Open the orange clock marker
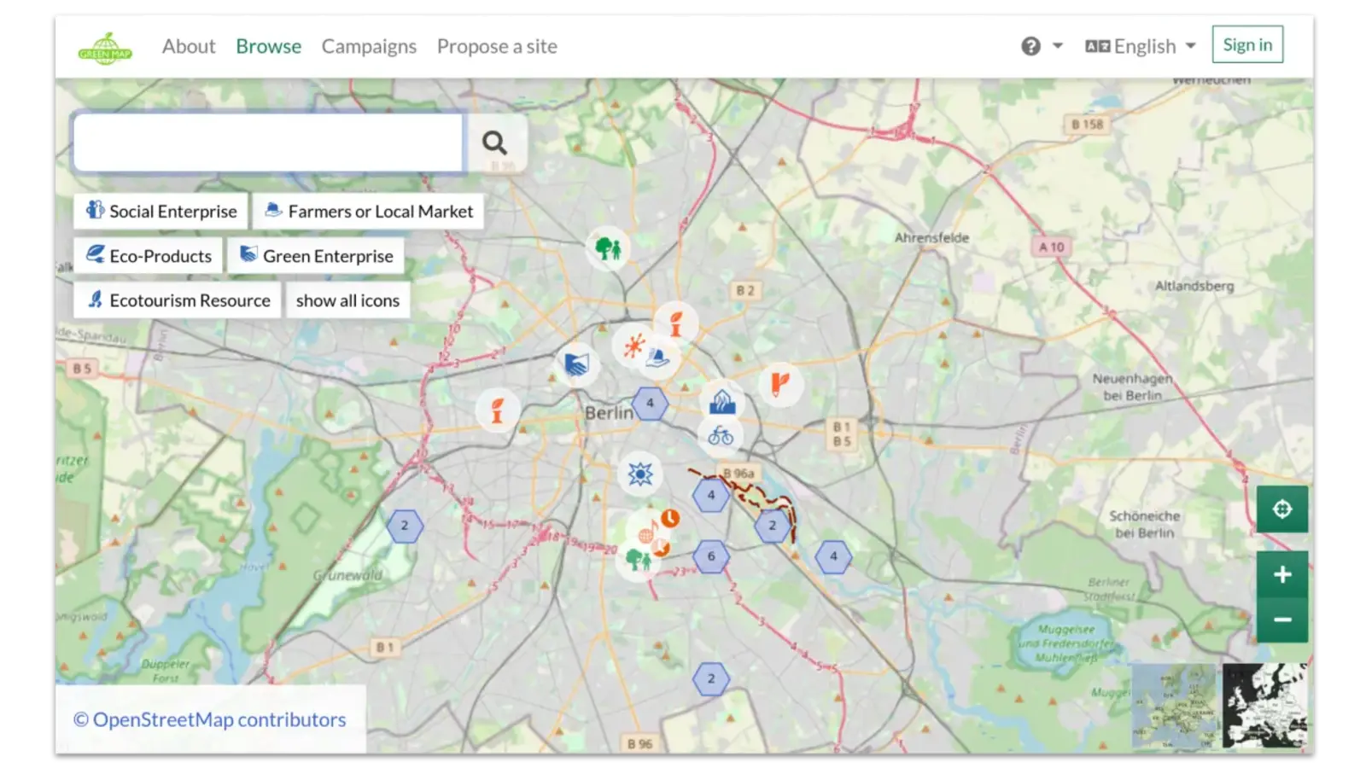Image resolution: width=1366 pixels, height=768 pixels. (670, 518)
